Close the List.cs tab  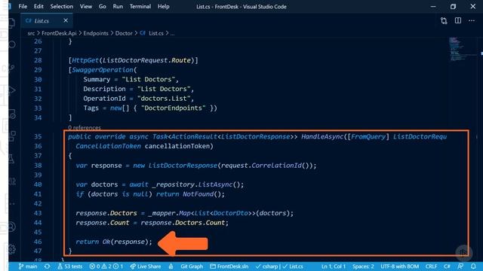(x=66, y=20)
